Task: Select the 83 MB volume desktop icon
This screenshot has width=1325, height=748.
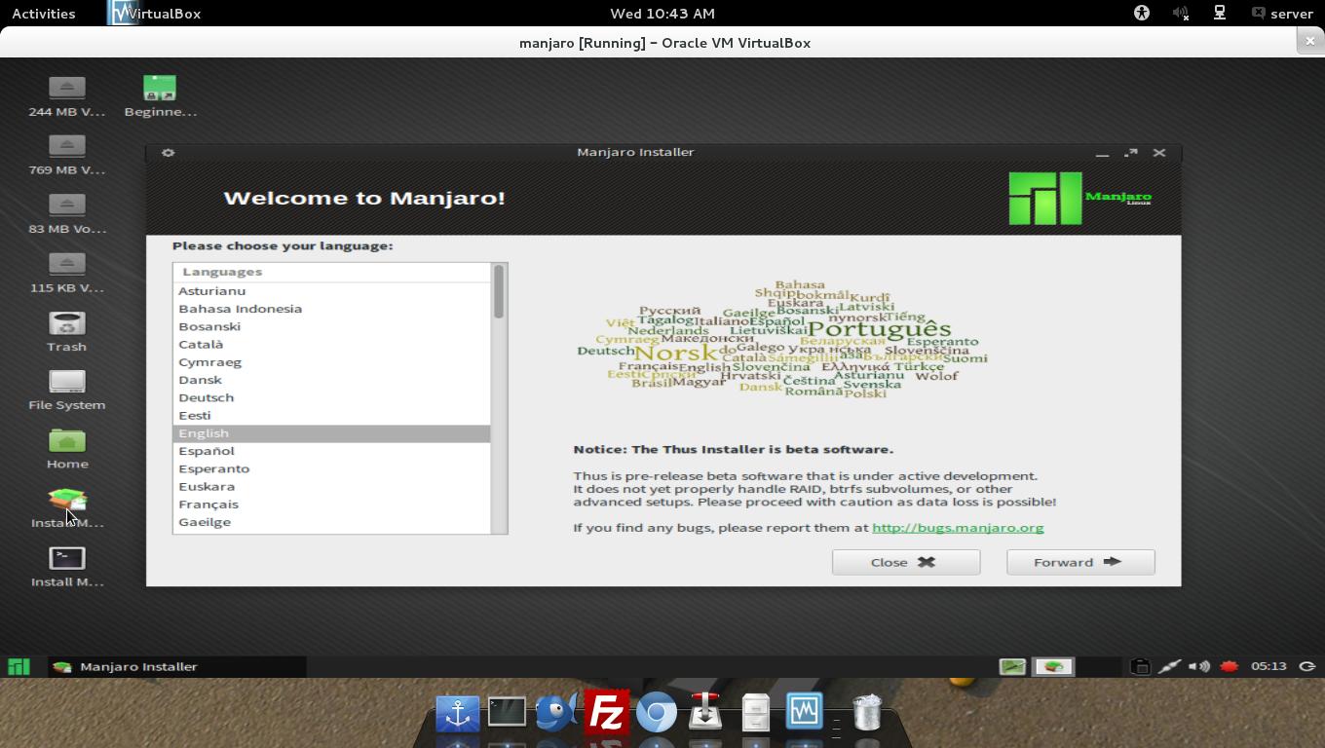Action: click(66, 214)
